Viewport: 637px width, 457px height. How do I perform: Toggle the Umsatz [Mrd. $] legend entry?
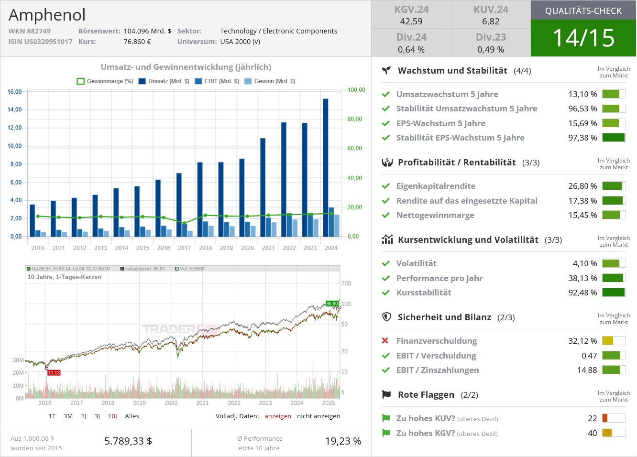click(x=164, y=81)
